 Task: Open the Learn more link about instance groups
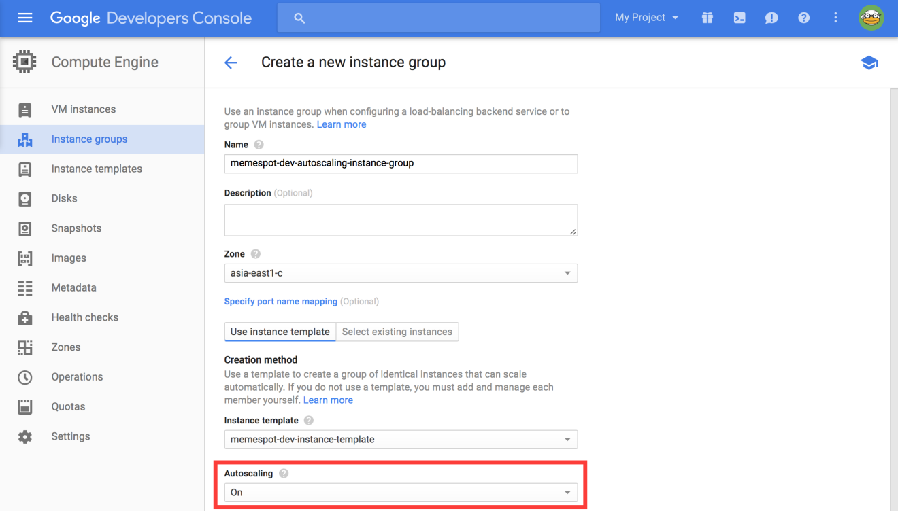coord(341,124)
